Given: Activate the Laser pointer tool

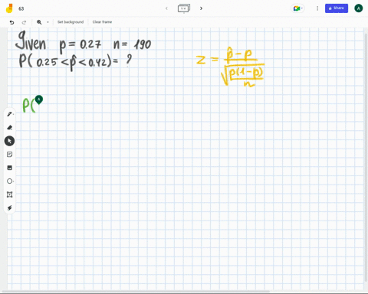Looking at the screenshot, I should [x=9, y=207].
